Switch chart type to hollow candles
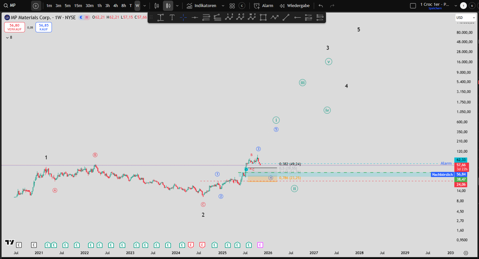This screenshot has height=259, width=479. click(157, 6)
